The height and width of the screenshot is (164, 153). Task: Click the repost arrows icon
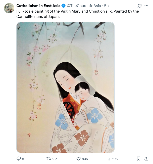(48, 159)
